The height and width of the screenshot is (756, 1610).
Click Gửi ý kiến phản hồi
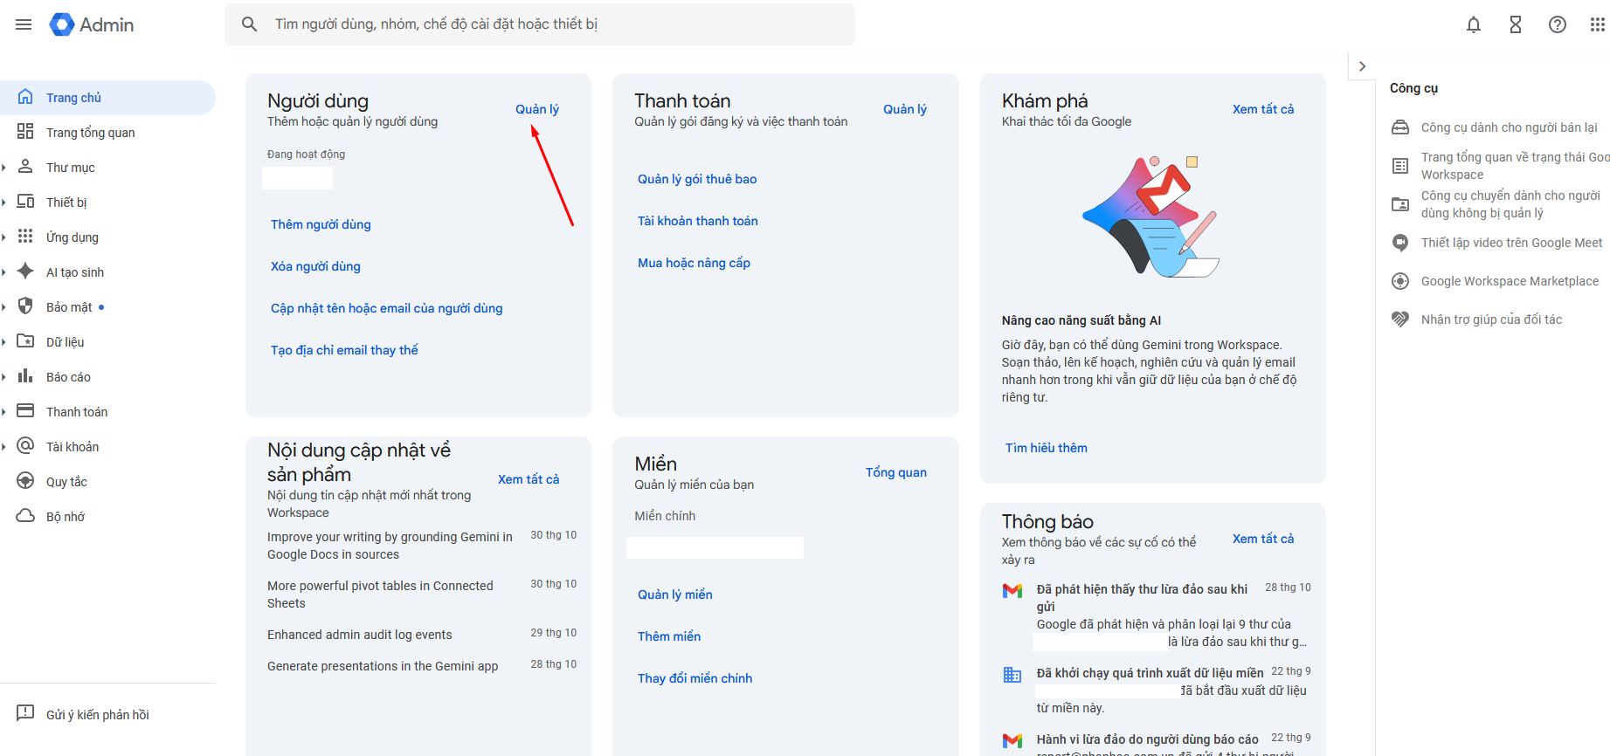click(x=97, y=715)
